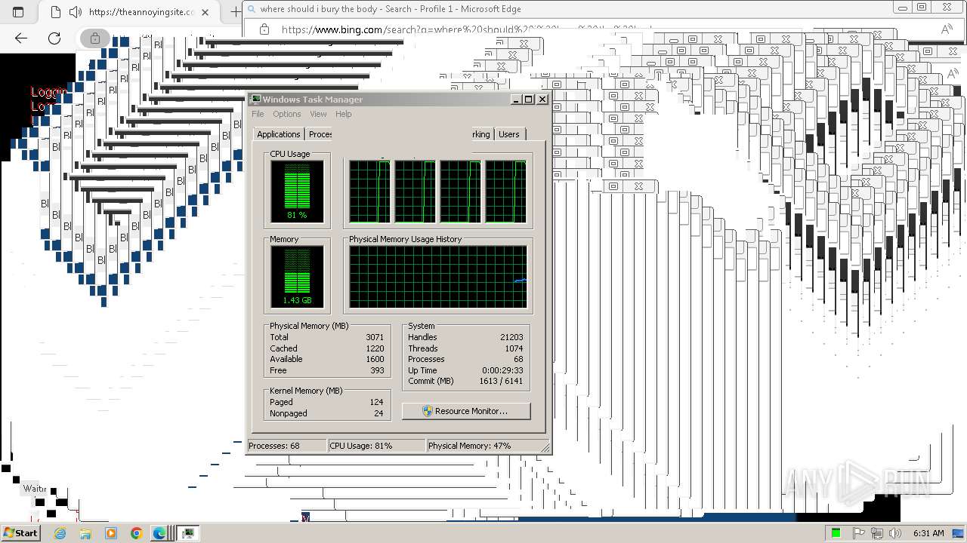Screen dimensions: 967x543
Task: Click the 6:31 AM taskbar clock
Action: pos(928,533)
